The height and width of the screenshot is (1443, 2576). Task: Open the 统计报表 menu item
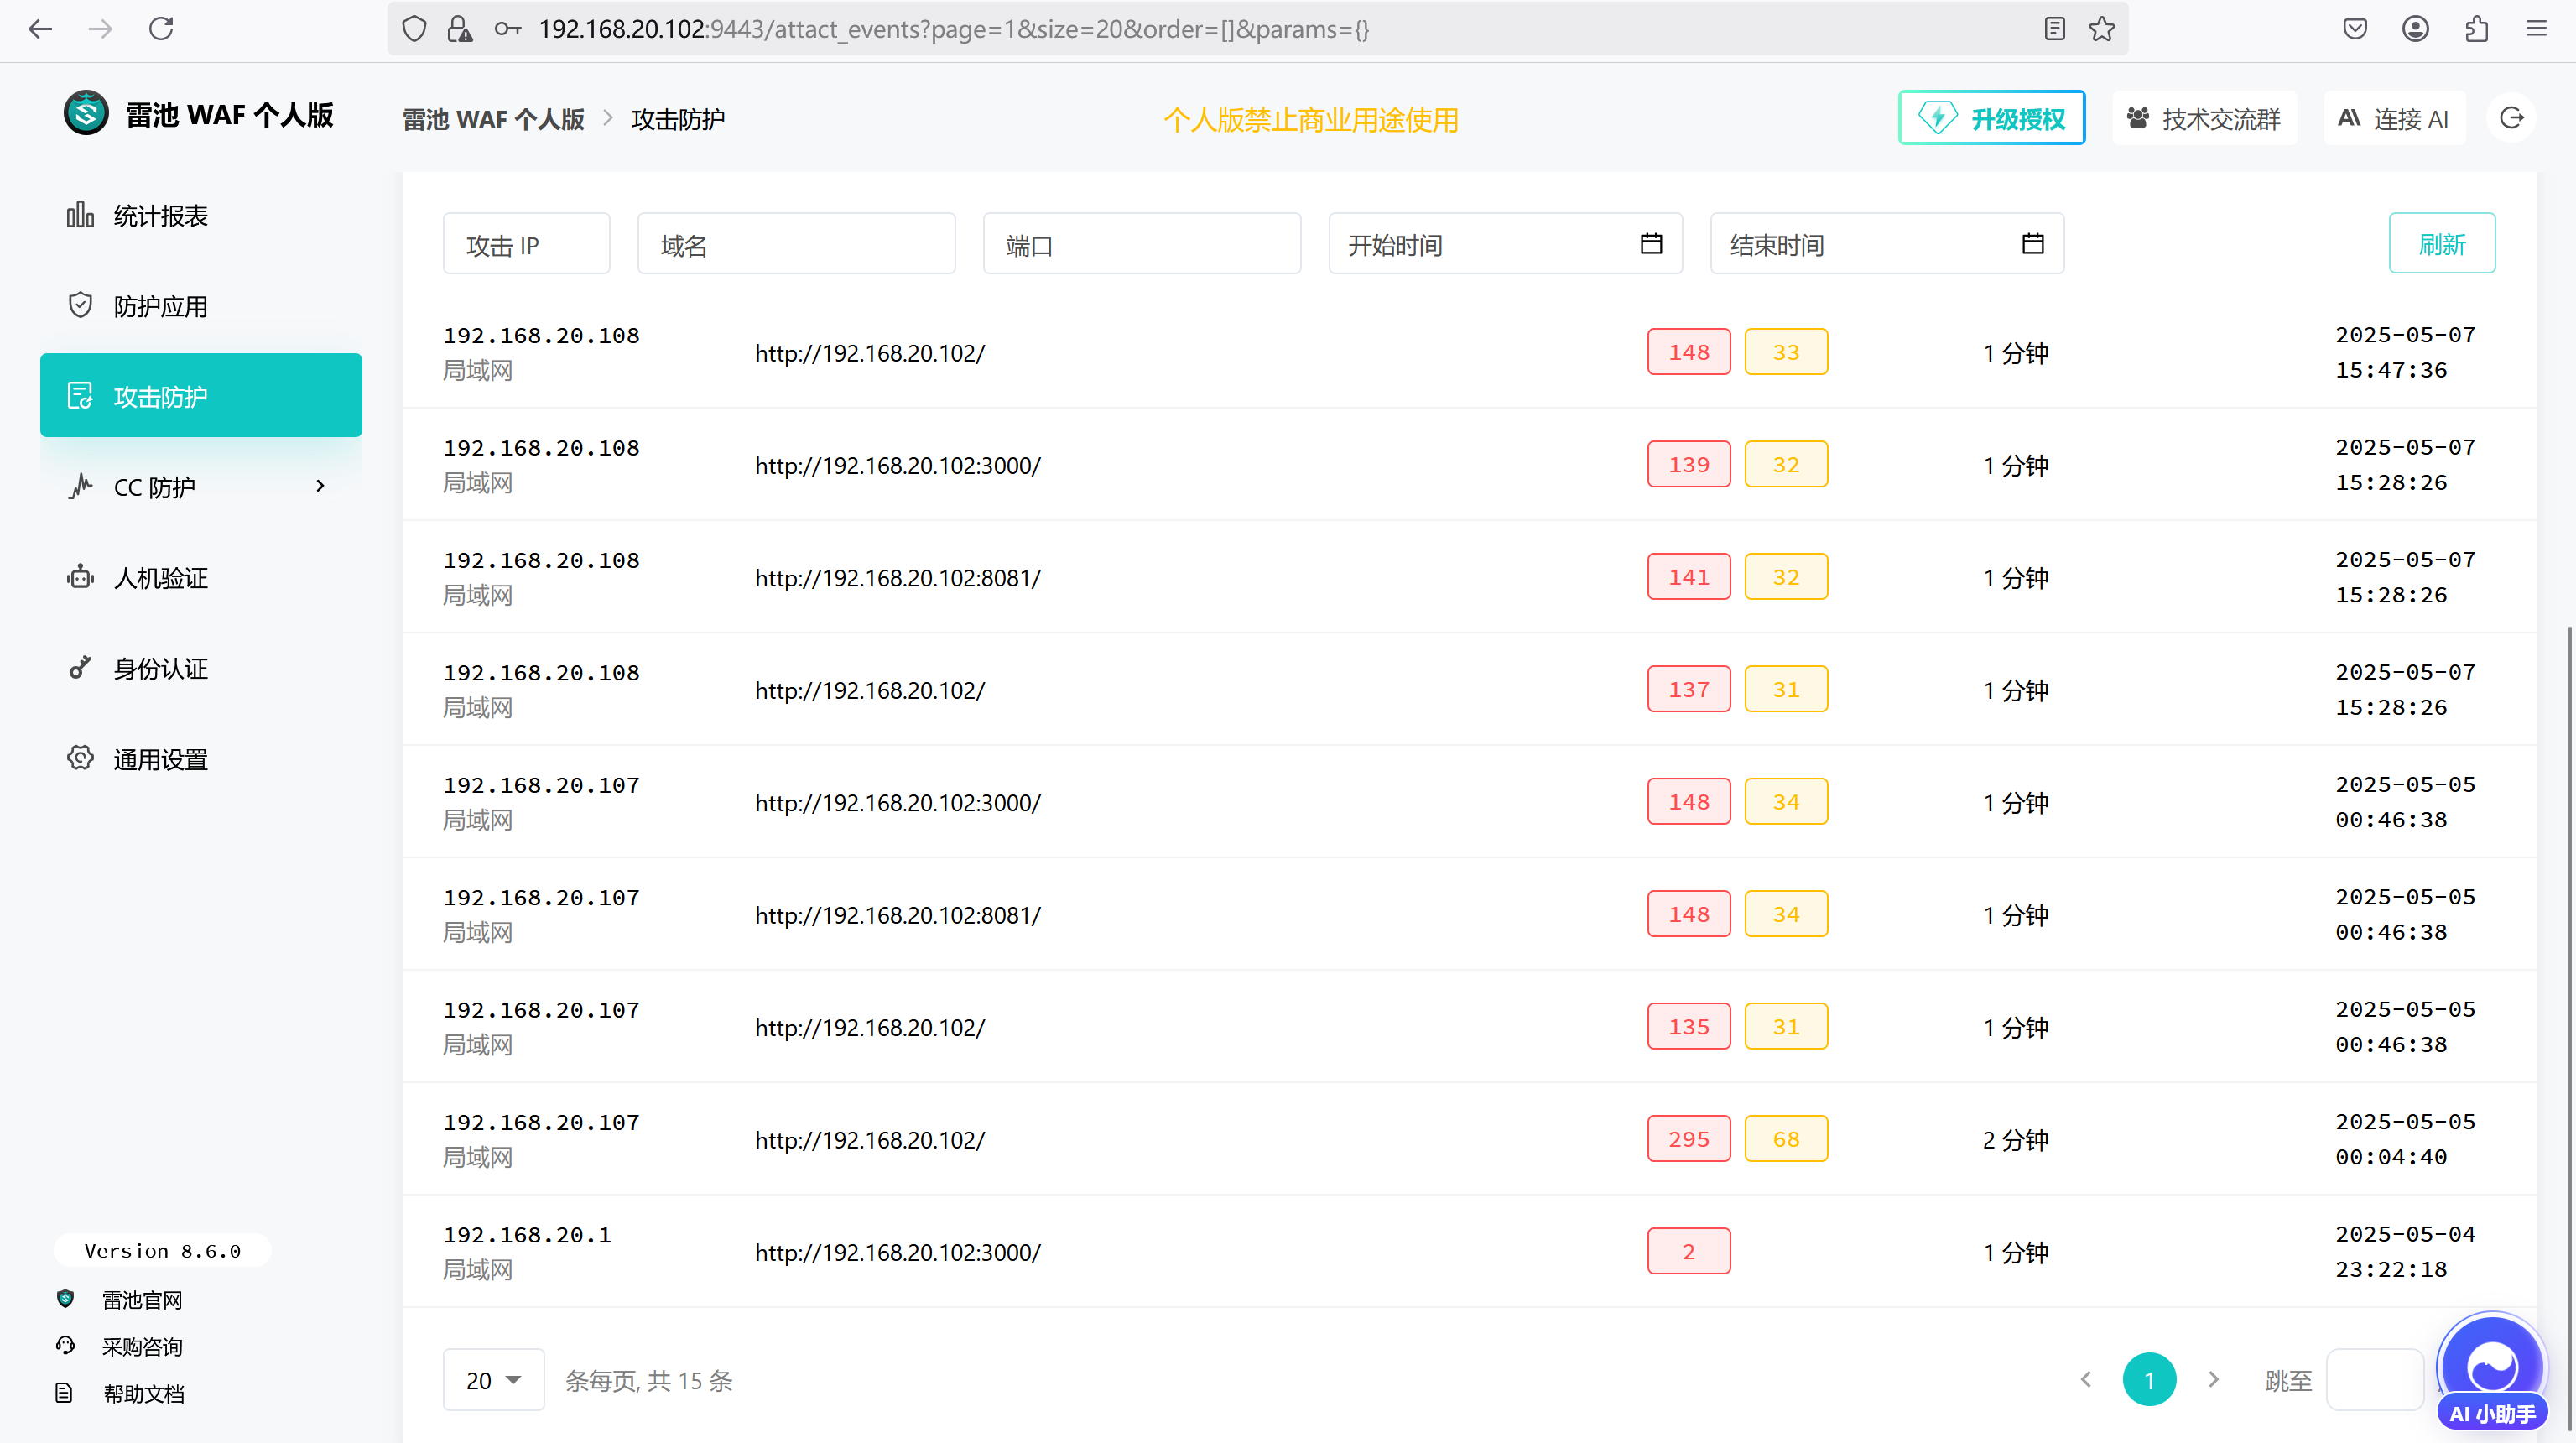point(201,215)
